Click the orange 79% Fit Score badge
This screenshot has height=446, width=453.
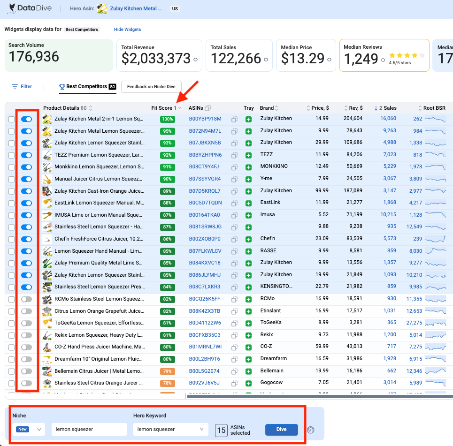click(x=167, y=371)
